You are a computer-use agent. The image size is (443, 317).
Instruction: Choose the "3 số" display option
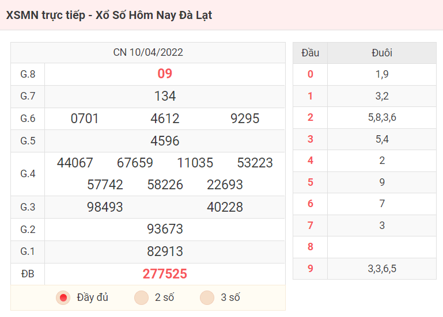pyautogui.click(x=207, y=297)
